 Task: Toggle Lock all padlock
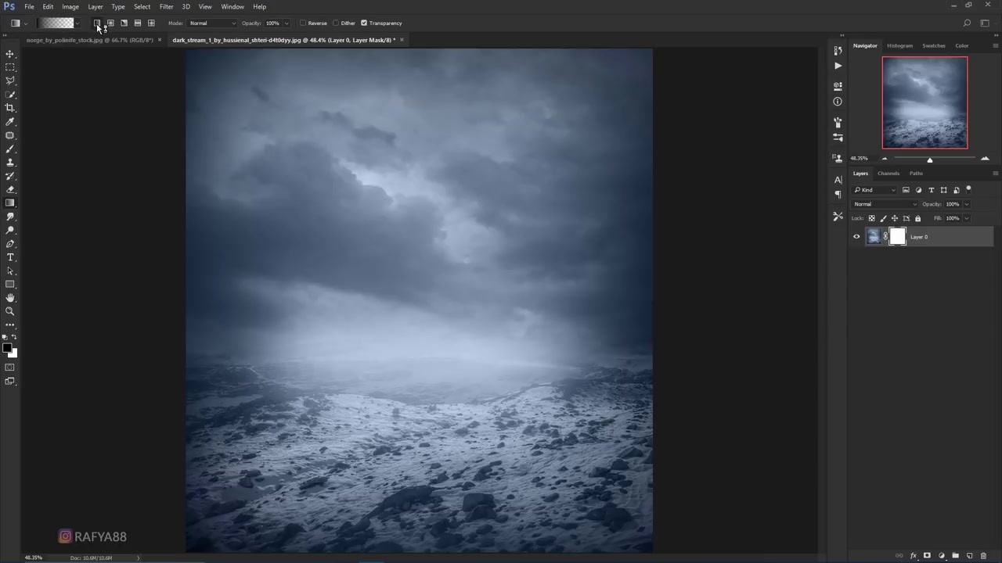tap(917, 218)
